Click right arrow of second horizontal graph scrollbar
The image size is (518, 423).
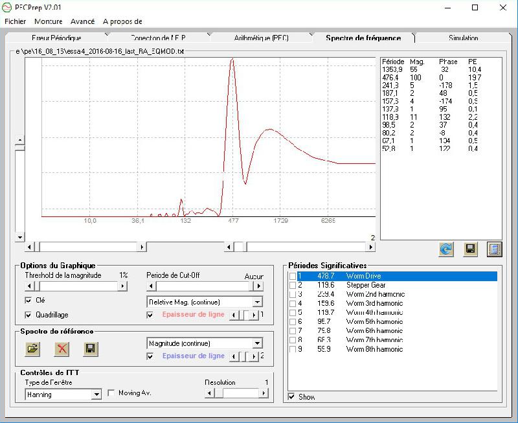pyautogui.click(x=370, y=247)
